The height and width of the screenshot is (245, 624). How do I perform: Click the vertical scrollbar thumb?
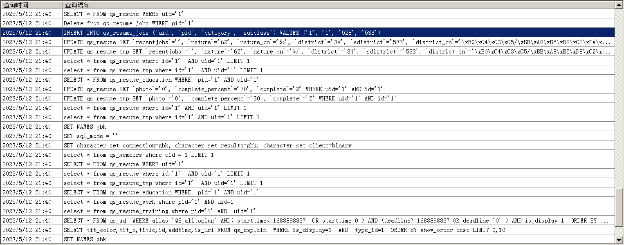(x=619, y=212)
